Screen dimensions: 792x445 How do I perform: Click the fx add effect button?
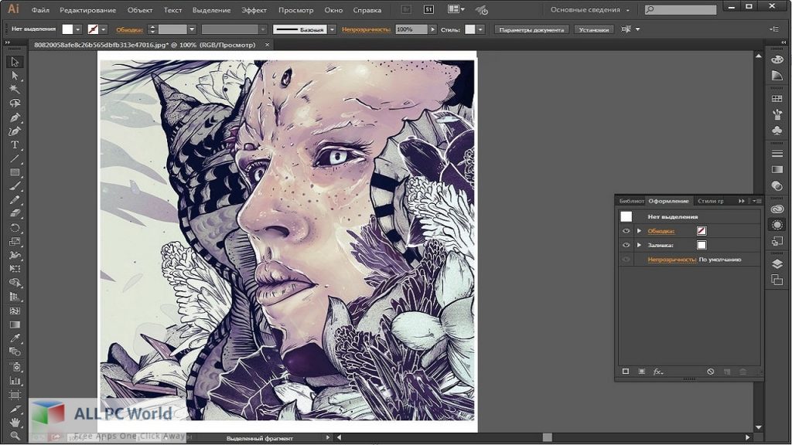click(658, 372)
